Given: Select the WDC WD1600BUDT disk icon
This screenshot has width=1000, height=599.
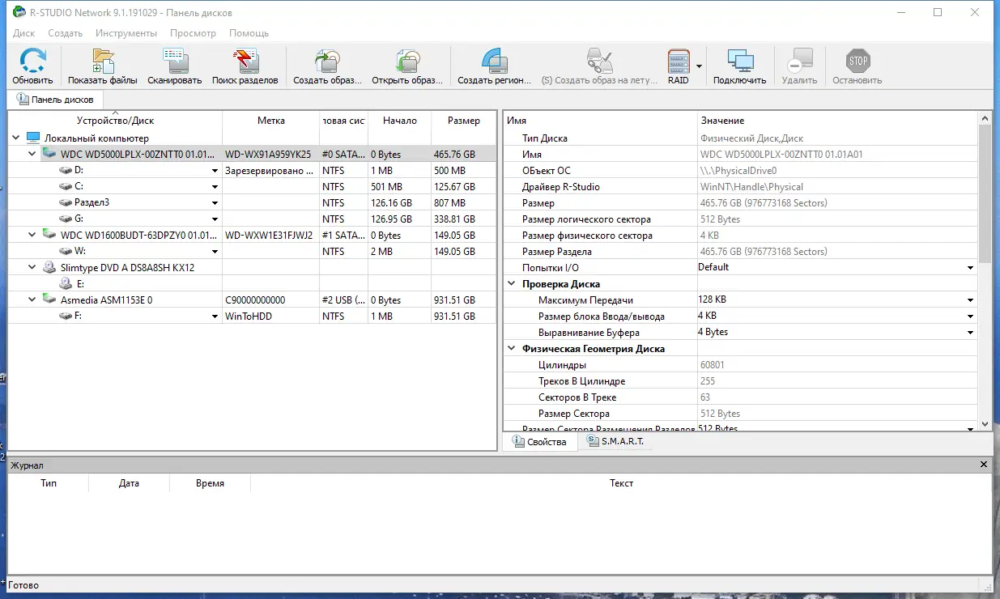Looking at the screenshot, I should pyautogui.click(x=49, y=235).
